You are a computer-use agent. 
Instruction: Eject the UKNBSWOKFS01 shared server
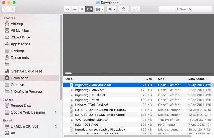[56, 126]
